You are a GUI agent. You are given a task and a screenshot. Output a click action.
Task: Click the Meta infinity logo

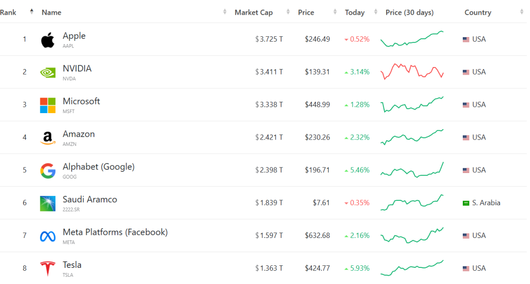[x=48, y=236]
